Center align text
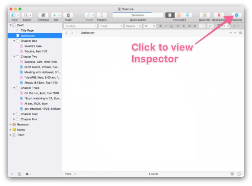Image resolution: width=252 pixels, height=186 pixels. point(184,26)
